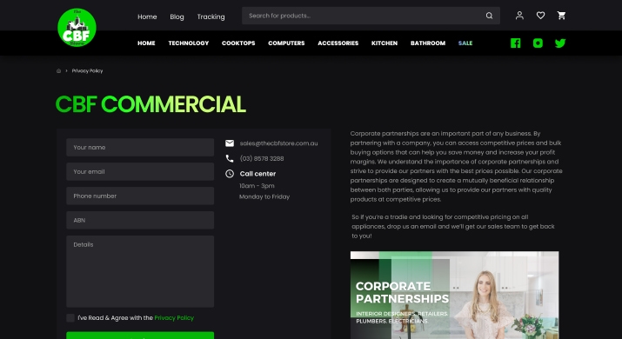The image size is (622, 339).
Task: Open the wishlist heart icon
Action: tap(540, 16)
